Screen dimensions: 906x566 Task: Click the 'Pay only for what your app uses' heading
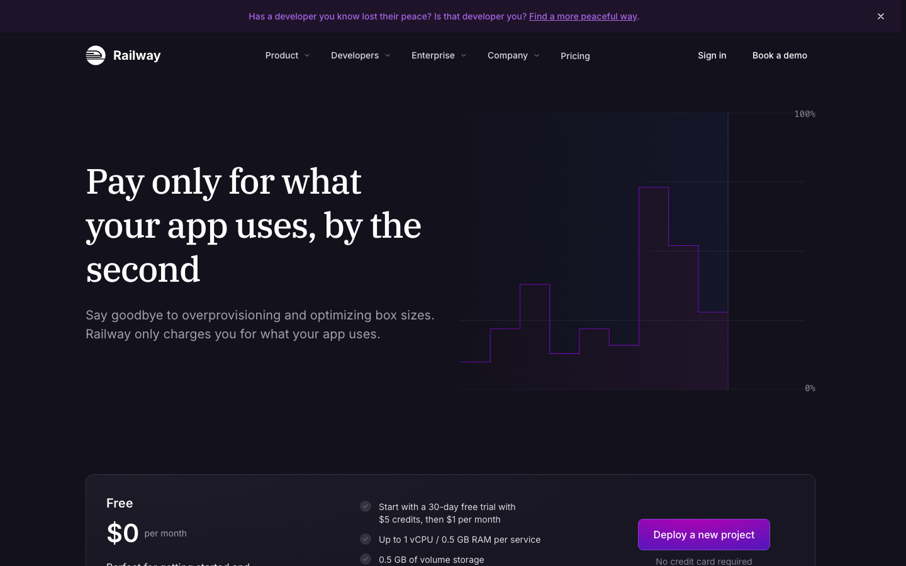(x=254, y=225)
